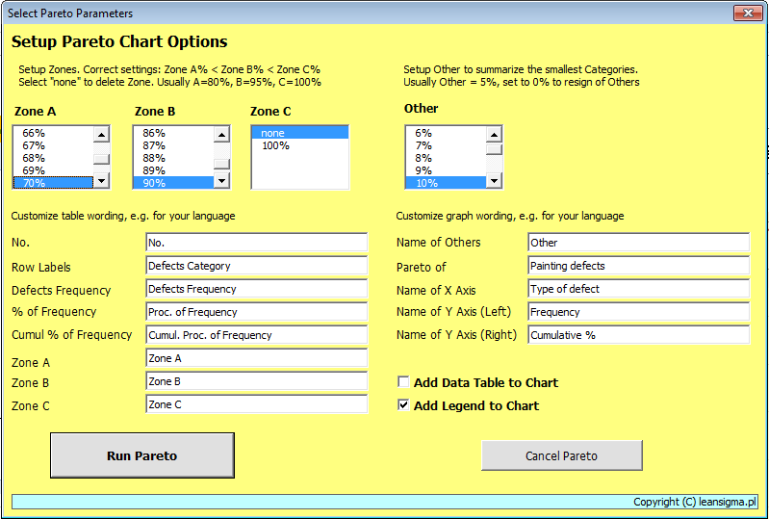Image resolution: width=769 pixels, height=519 pixels.
Task: Uncheck Add Legend to Chart
Action: click(404, 406)
